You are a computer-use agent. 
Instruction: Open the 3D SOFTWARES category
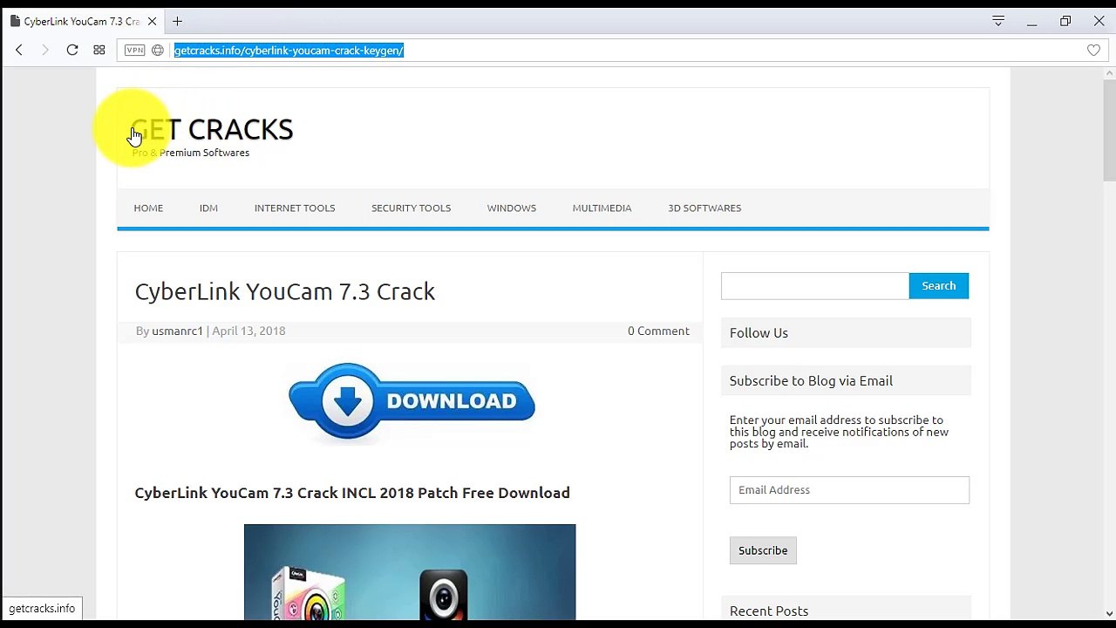pyautogui.click(x=704, y=208)
